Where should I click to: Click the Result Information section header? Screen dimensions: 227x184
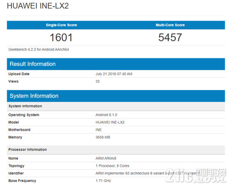116,64
